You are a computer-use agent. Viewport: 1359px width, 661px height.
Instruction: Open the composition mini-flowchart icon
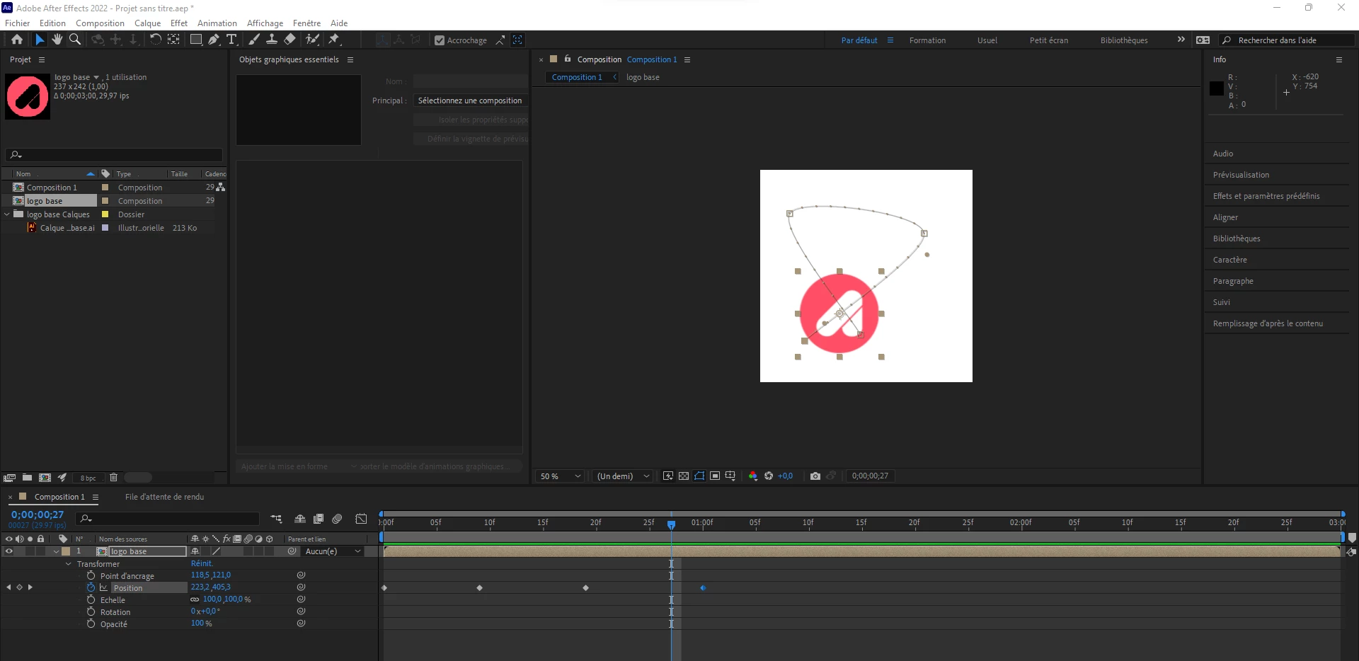tap(276, 519)
